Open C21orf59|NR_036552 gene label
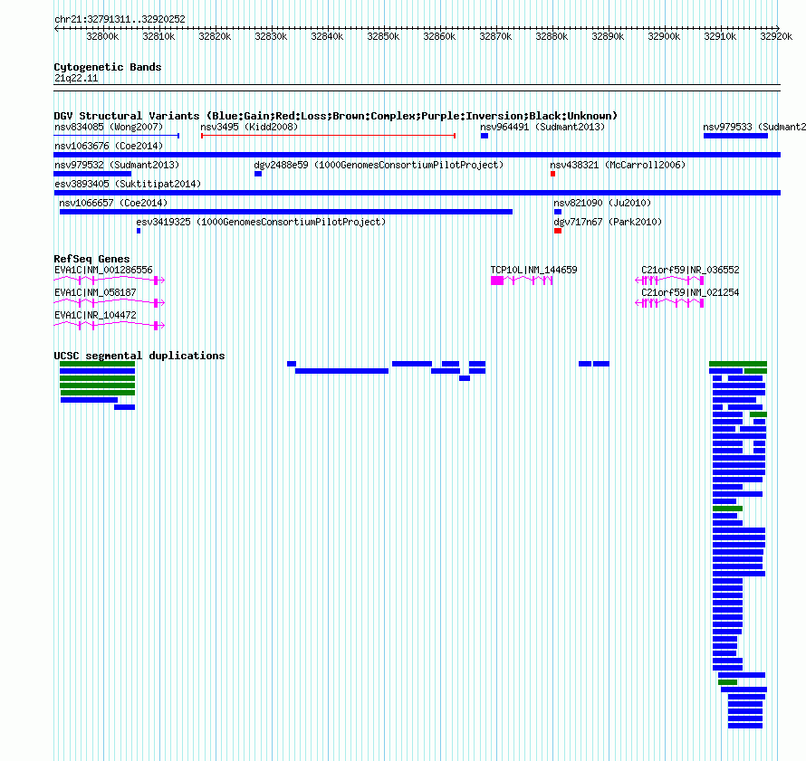The image size is (806, 761). tap(690, 270)
